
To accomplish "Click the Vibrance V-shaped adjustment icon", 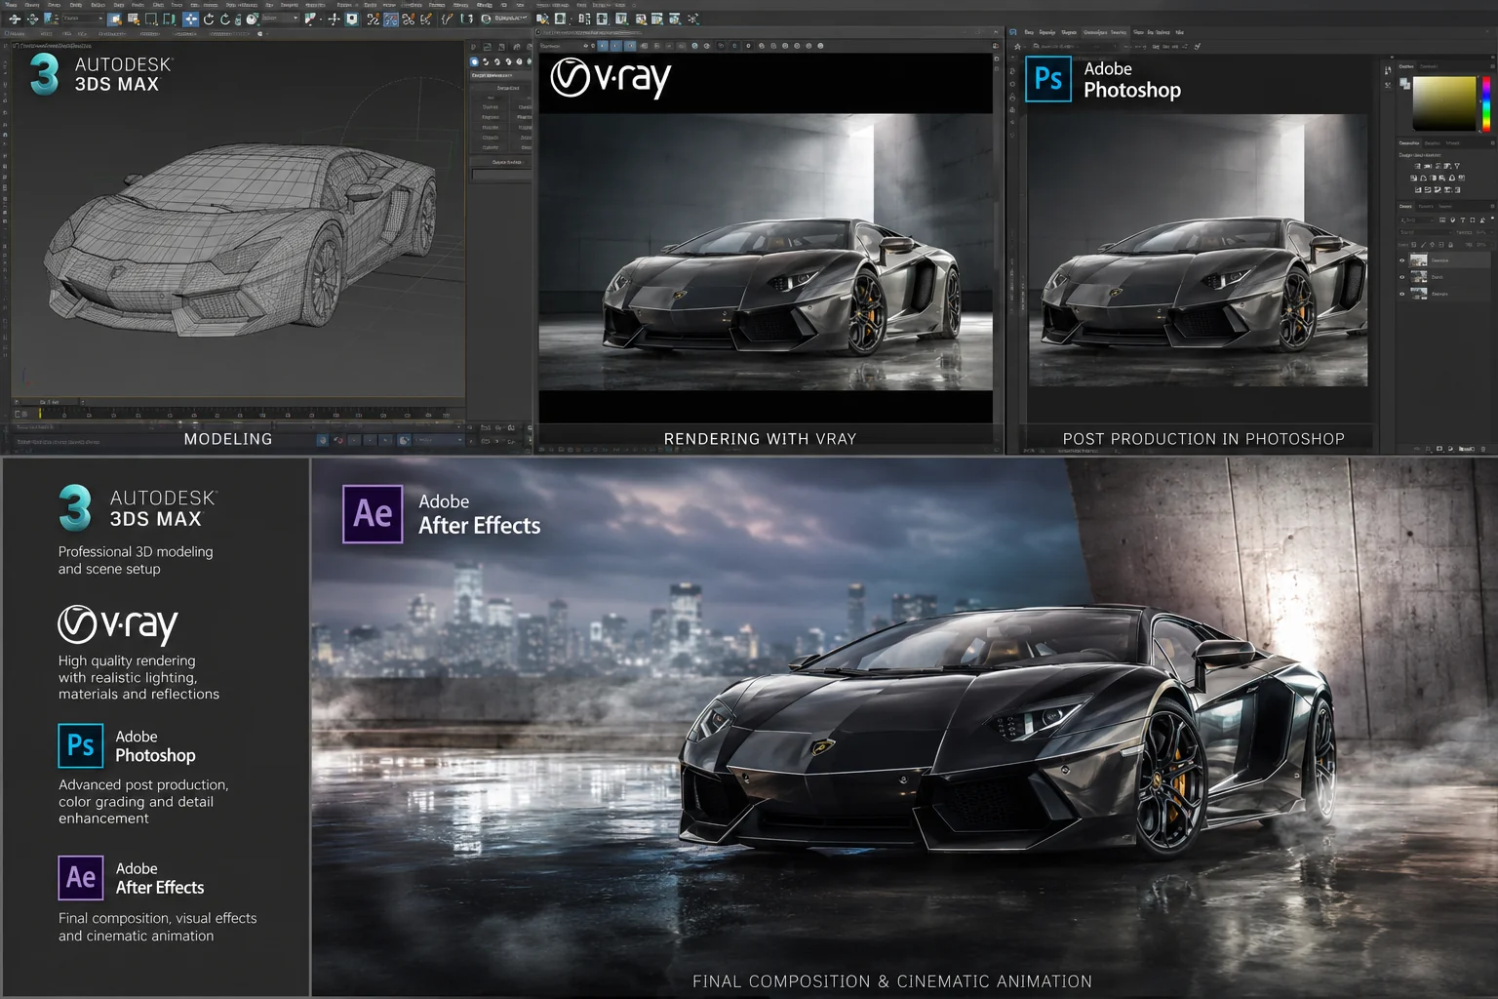I will [x=1457, y=166].
